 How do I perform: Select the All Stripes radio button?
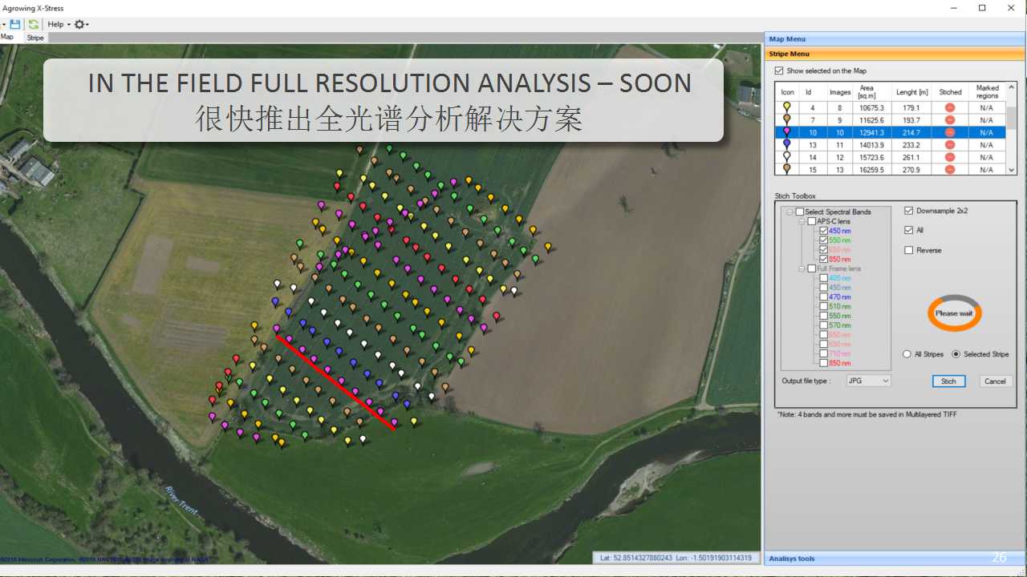[x=907, y=354]
